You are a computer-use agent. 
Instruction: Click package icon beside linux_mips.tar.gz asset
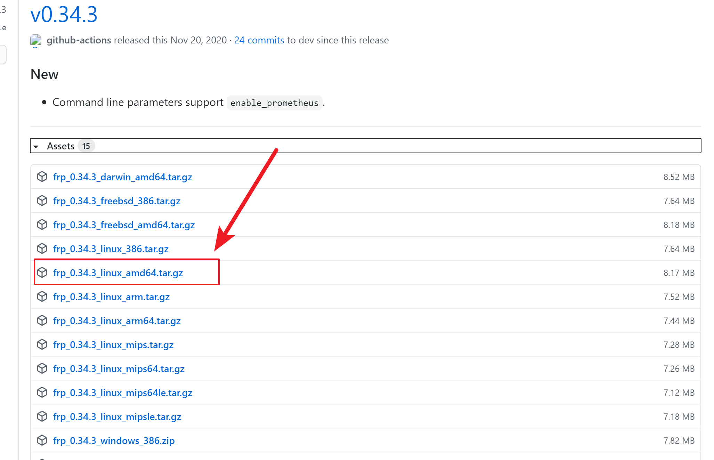42,344
